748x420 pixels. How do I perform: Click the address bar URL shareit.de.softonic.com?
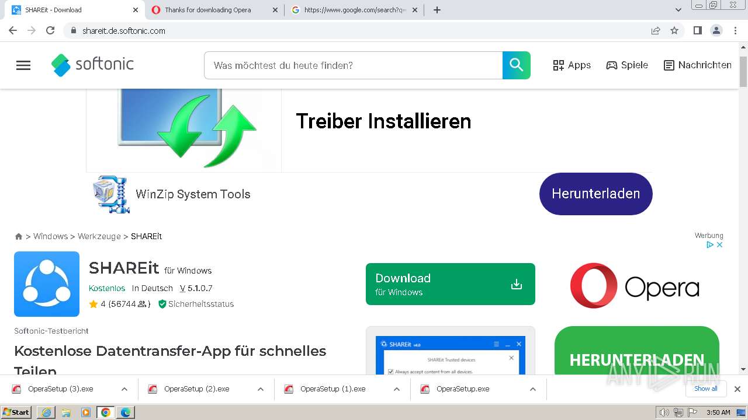(124, 31)
